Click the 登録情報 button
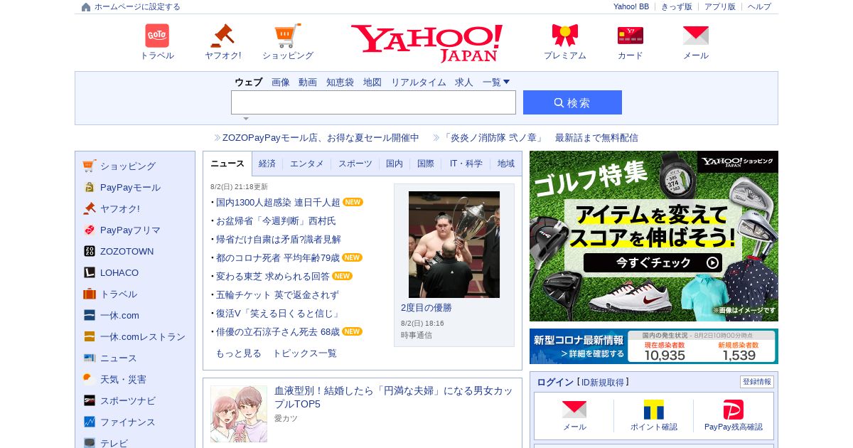 (757, 382)
